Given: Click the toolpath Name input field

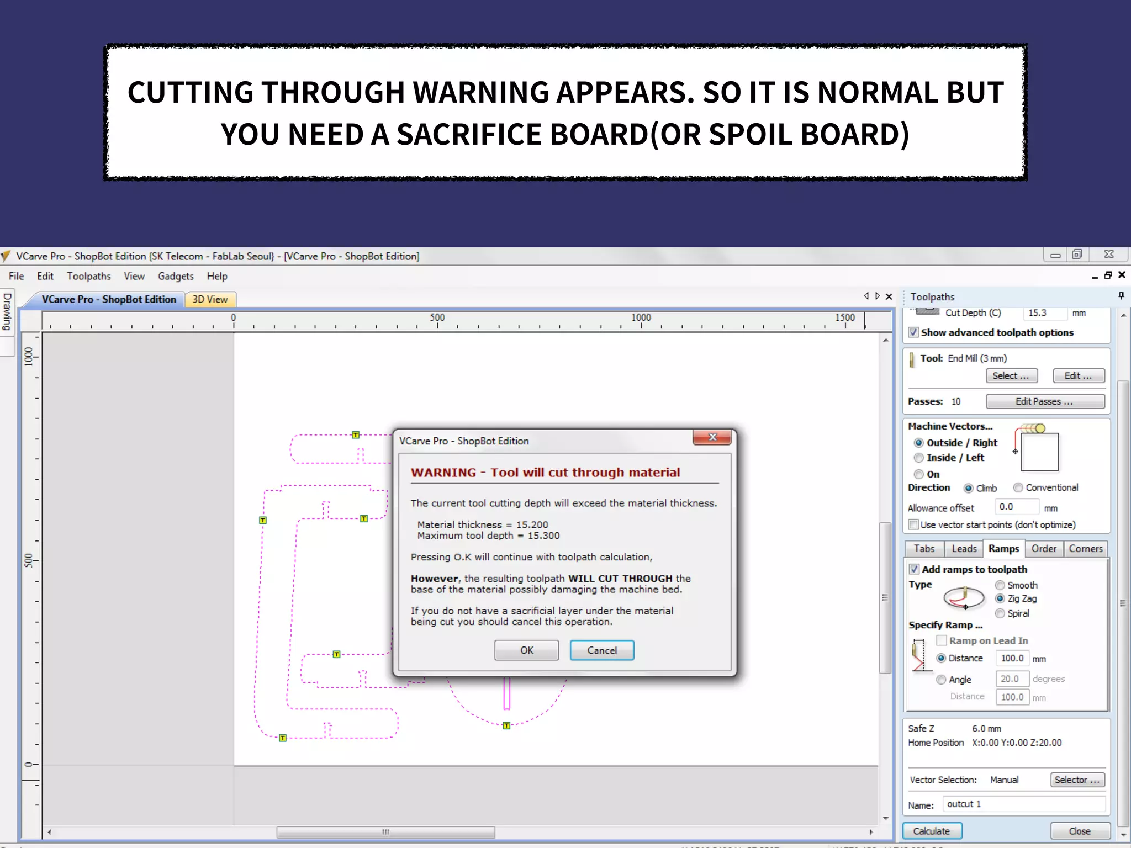Looking at the screenshot, I should click(1023, 804).
